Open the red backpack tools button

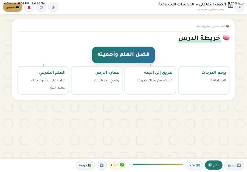pos(29,7)
